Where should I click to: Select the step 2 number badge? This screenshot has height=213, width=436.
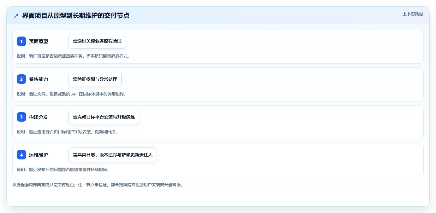pyautogui.click(x=21, y=79)
